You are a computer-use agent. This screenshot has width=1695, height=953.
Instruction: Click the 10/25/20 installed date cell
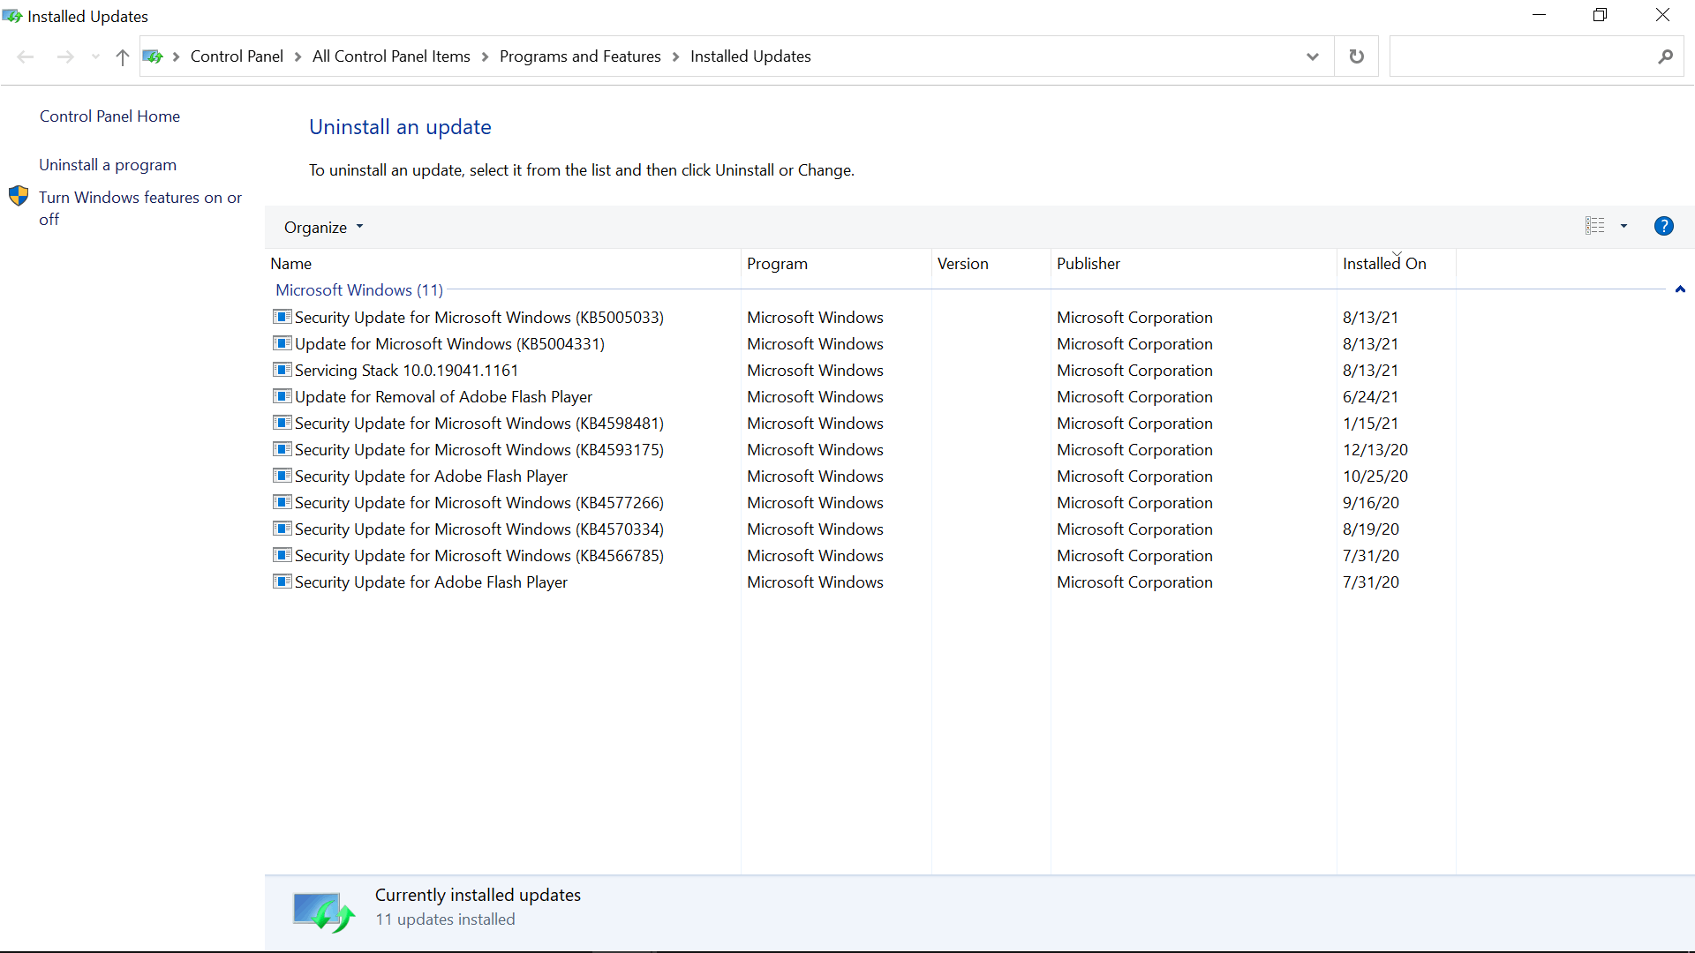tap(1375, 476)
